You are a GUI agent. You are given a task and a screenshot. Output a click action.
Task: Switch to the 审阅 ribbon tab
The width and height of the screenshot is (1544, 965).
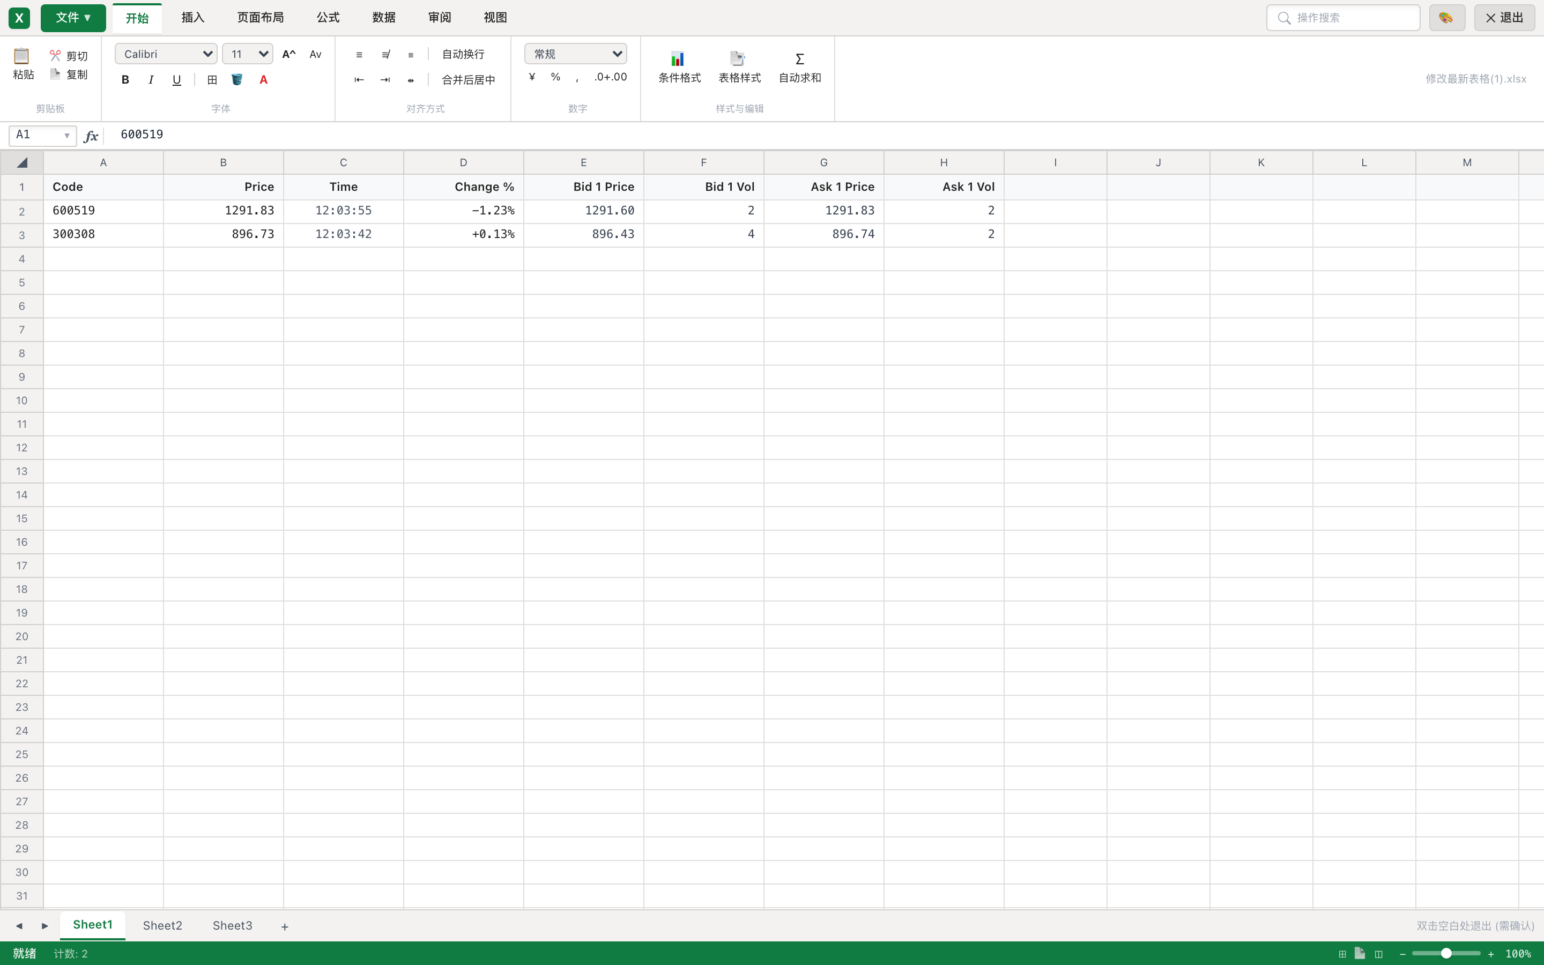[440, 18]
